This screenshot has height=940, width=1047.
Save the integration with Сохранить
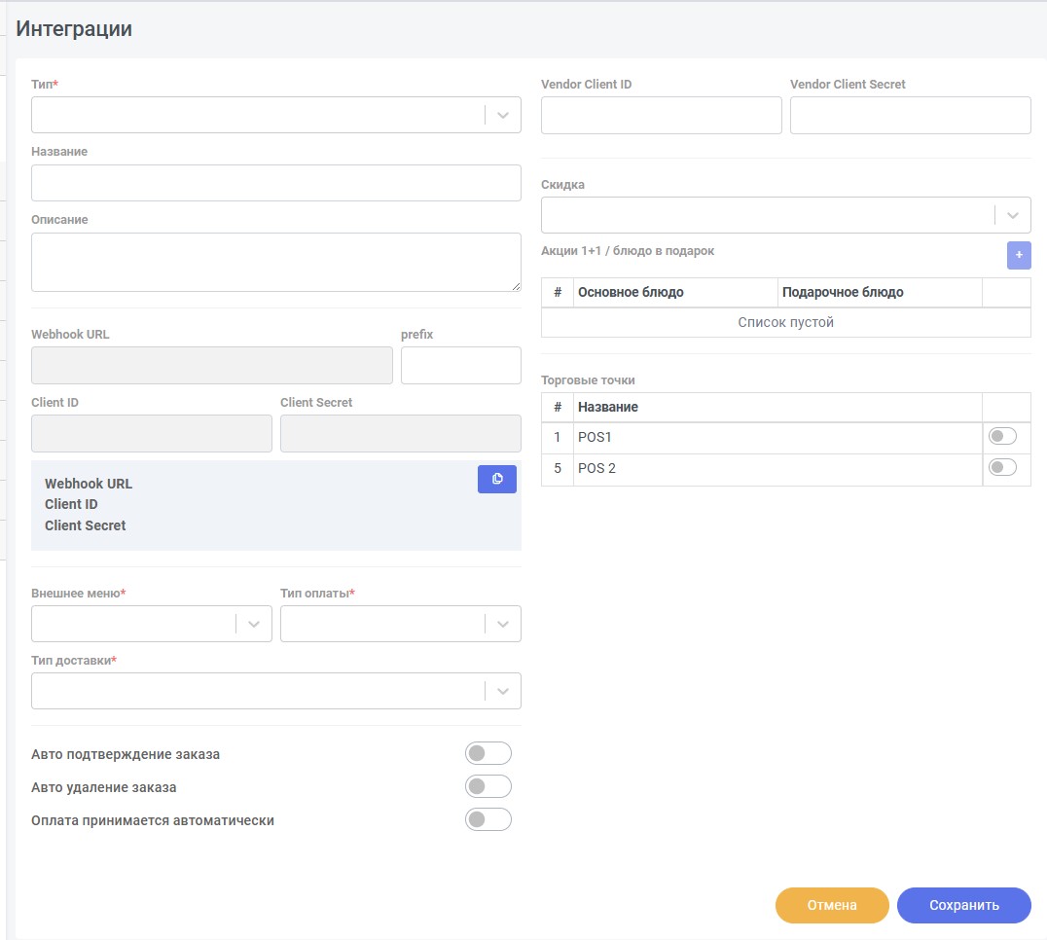[x=964, y=905]
